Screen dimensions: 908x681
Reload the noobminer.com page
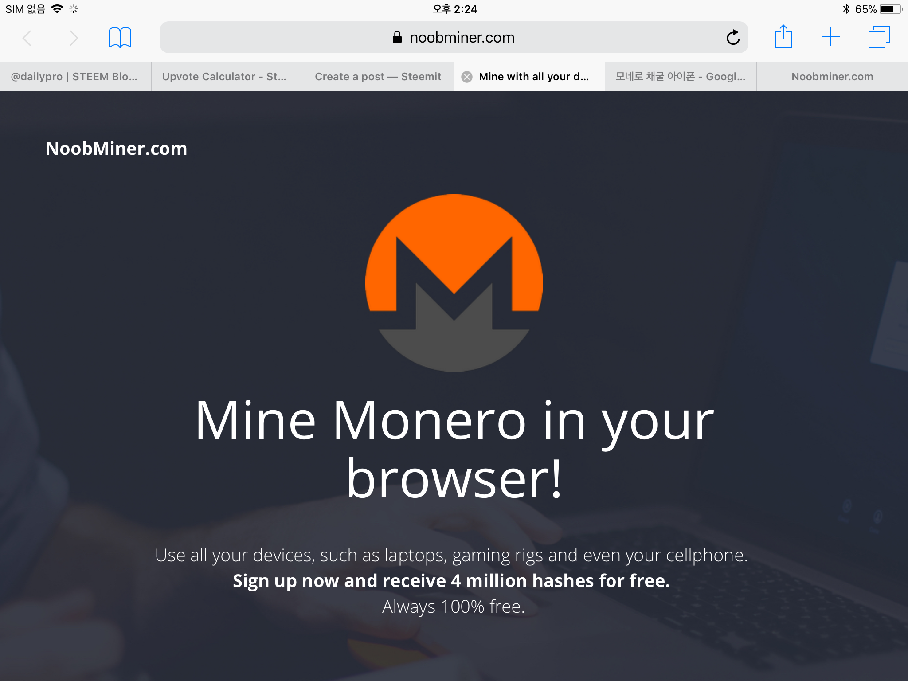733,37
